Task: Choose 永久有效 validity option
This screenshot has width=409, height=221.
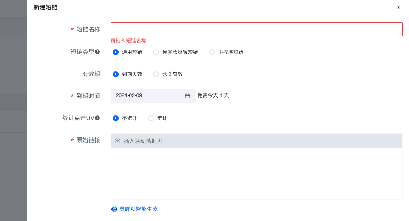Action: (x=156, y=74)
